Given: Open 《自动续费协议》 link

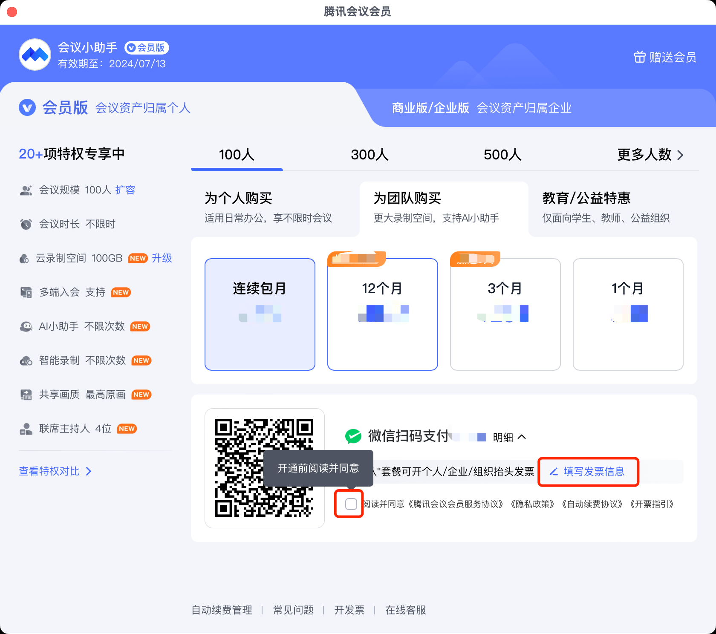Looking at the screenshot, I should [x=592, y=504].
